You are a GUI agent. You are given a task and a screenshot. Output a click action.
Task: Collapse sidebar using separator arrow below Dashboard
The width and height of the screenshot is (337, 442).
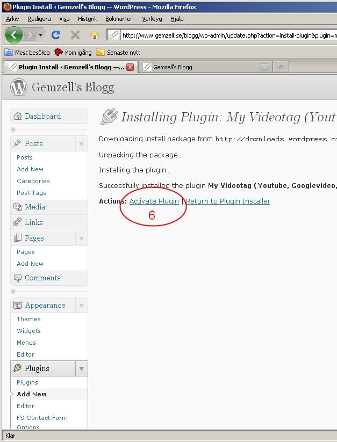[x=13, y=129]
